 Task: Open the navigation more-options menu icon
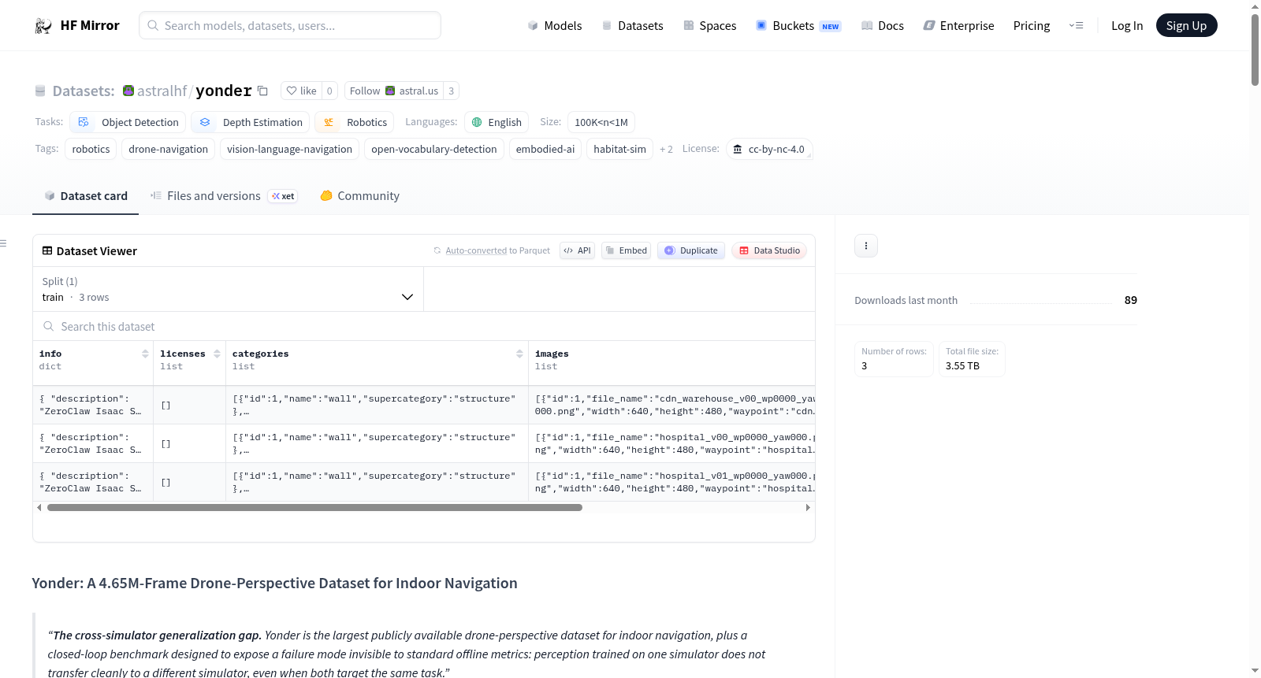click(1076, 26)
